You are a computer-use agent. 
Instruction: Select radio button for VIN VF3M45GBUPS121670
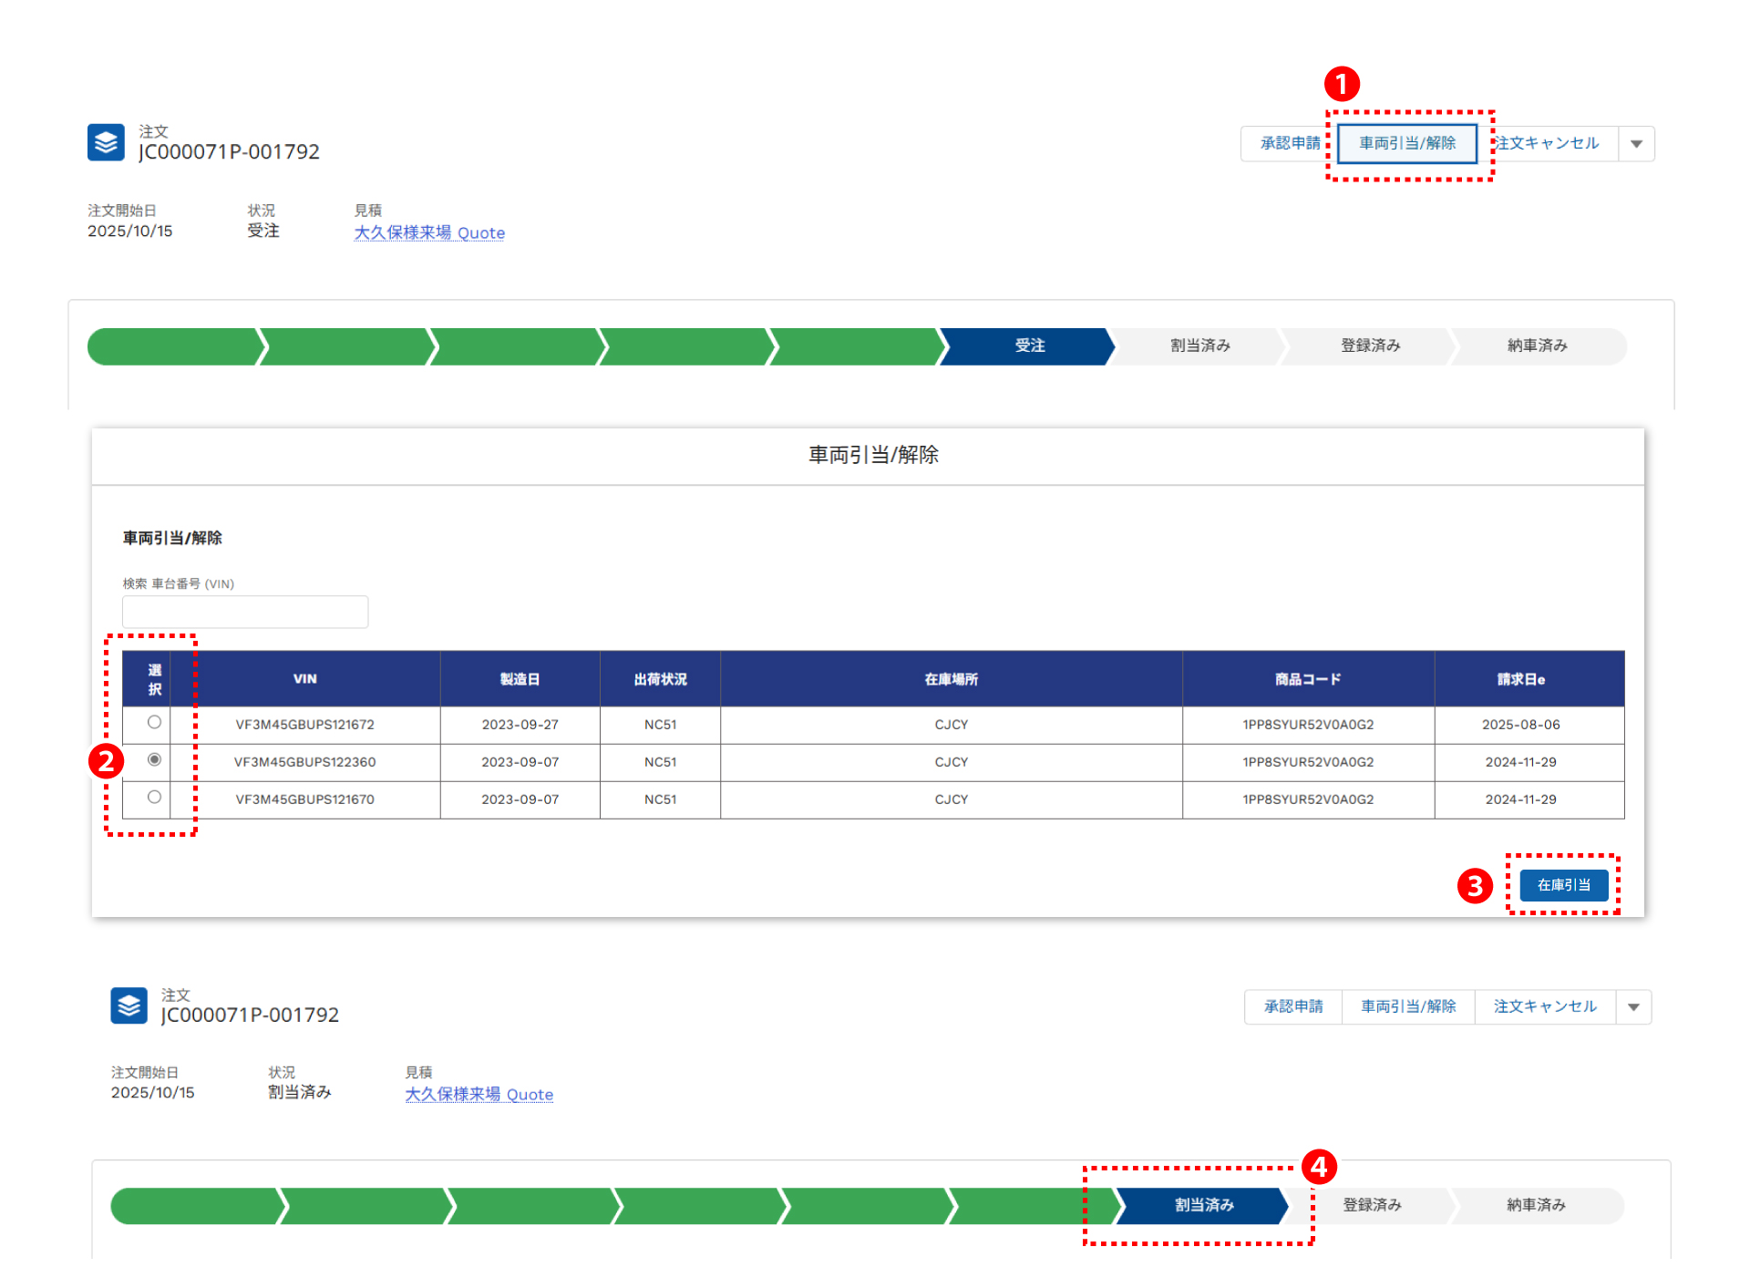pyautogui.click(x=154, y=797)
